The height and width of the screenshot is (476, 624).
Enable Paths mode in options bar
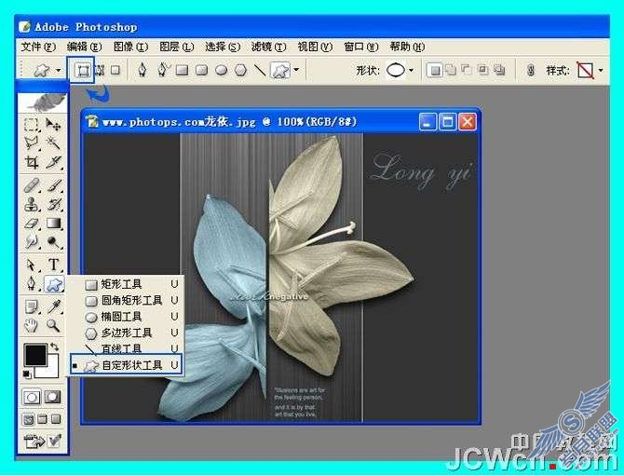tap(99, 71)
